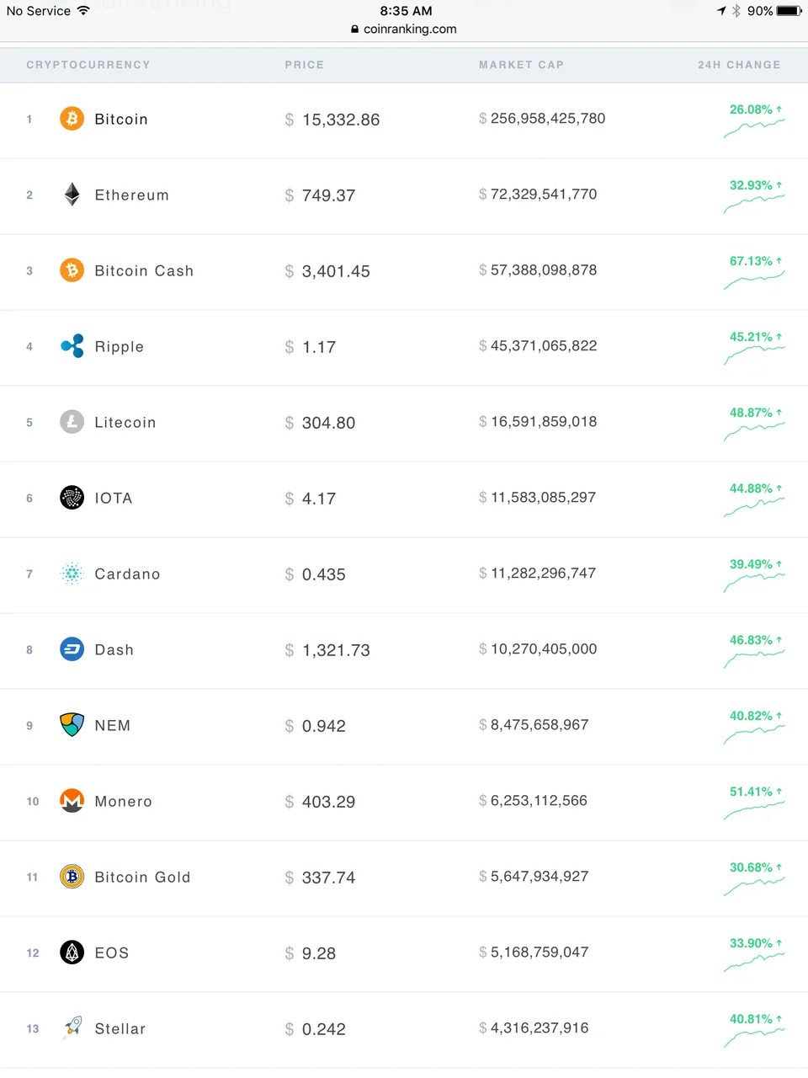Click the Cardano dotted logo icon
This screenshot has width=808, height=1078.
pos(72,574)
